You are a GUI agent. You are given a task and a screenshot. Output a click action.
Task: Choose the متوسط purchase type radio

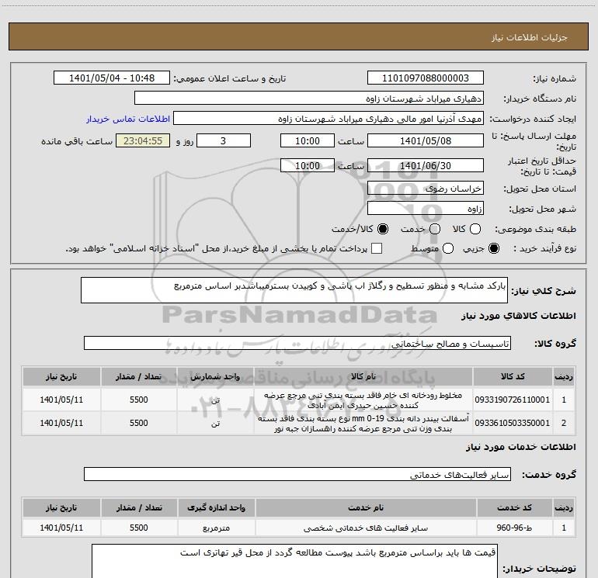448,248
